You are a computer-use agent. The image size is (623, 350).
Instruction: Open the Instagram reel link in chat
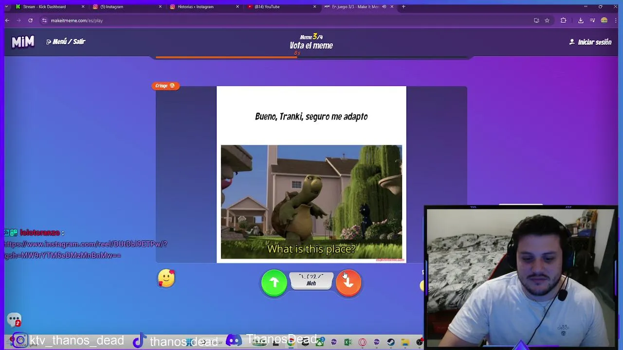[86, 249]
